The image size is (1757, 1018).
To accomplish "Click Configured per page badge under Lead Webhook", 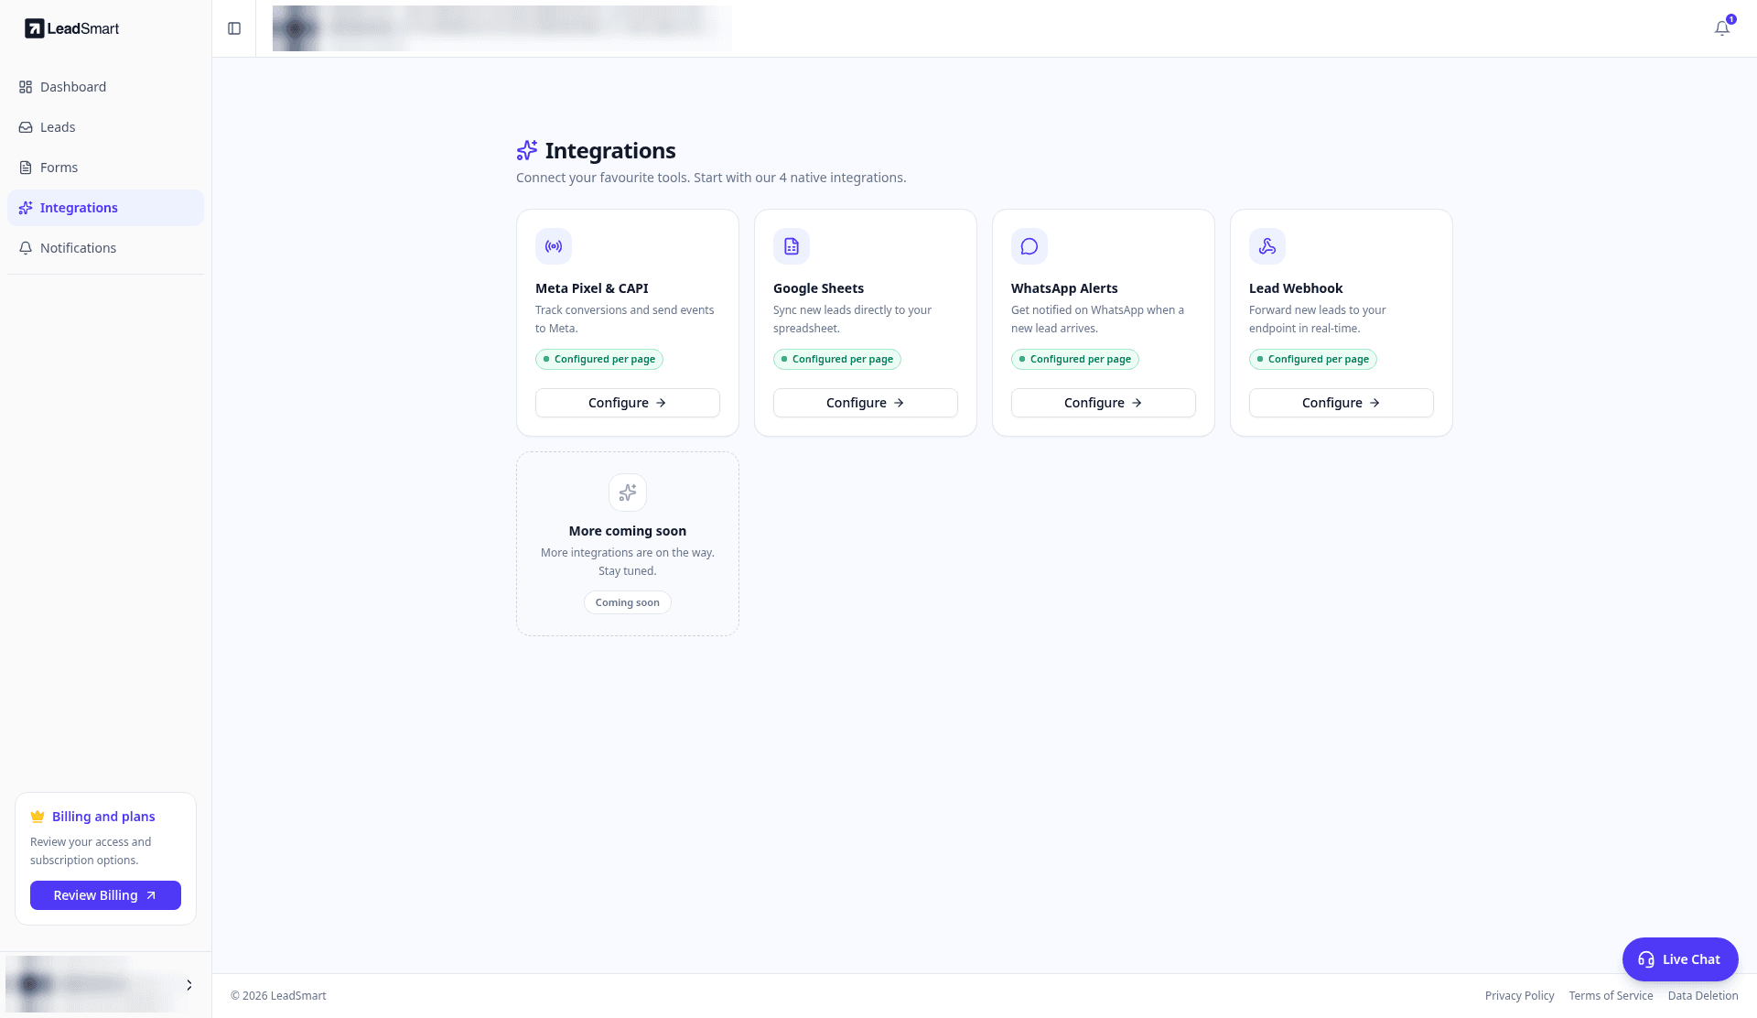I will (1313, 359).
